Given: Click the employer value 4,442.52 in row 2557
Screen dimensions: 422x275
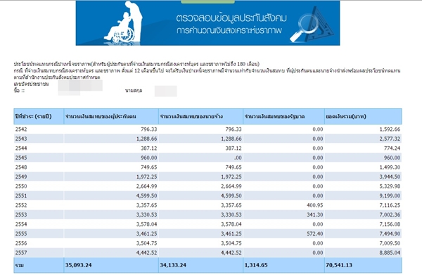Looking at the screenshot, I should [231, 252].
